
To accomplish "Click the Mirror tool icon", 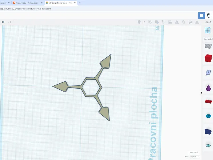I will pos(177,22).
